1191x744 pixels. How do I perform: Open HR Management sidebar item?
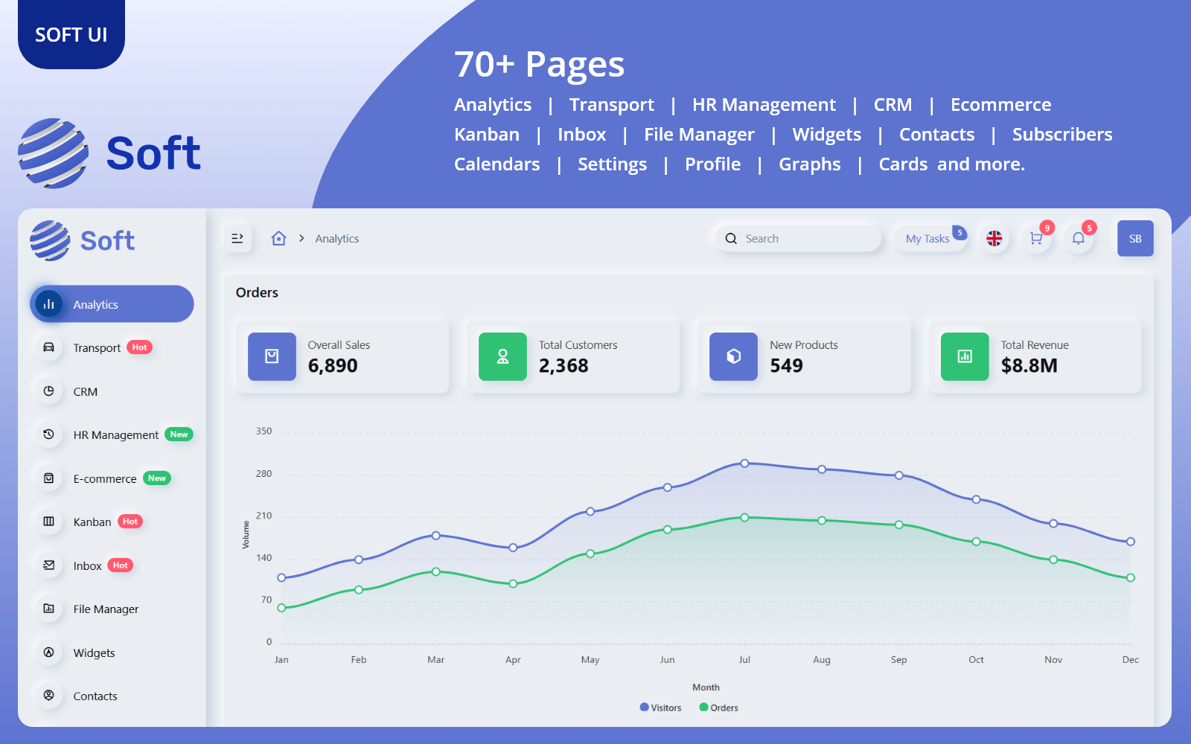click(115, 435)
